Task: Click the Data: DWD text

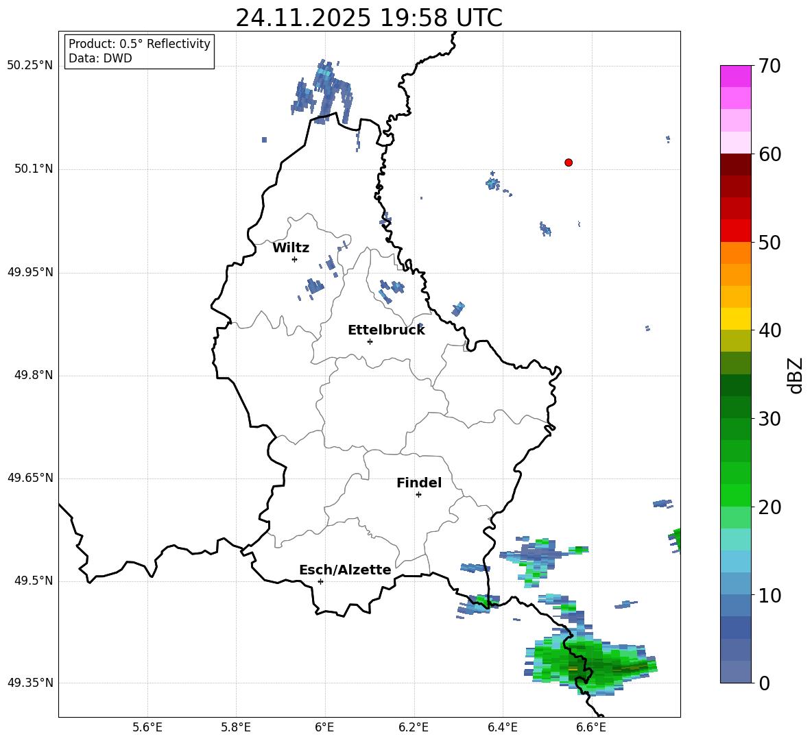Action: pos(100,58)
